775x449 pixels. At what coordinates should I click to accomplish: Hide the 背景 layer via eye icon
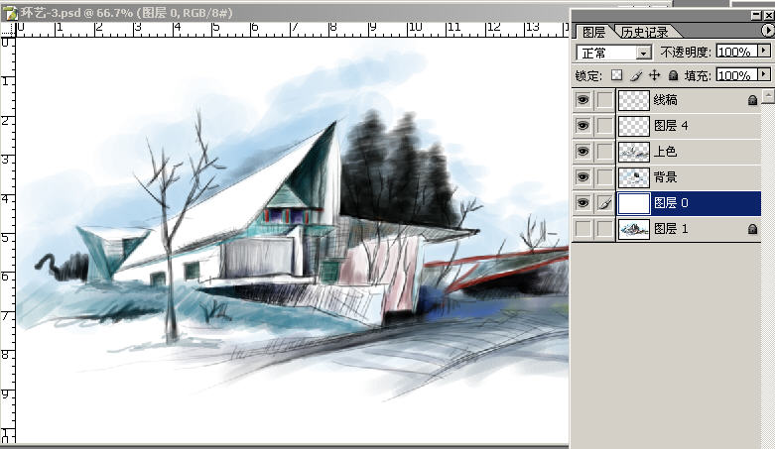click(582, 177)
